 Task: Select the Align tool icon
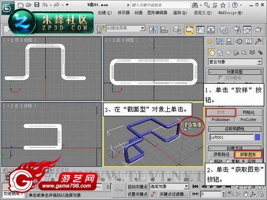[x=164, y=30]
